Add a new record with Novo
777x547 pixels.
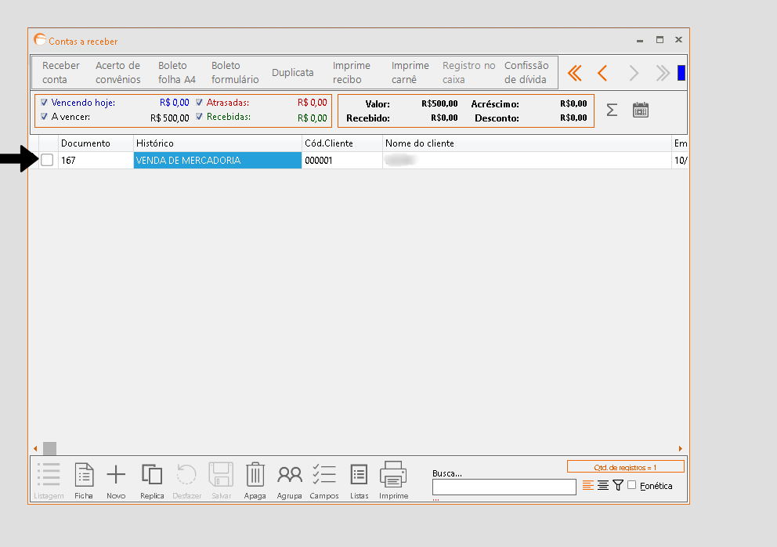[116, 480]
